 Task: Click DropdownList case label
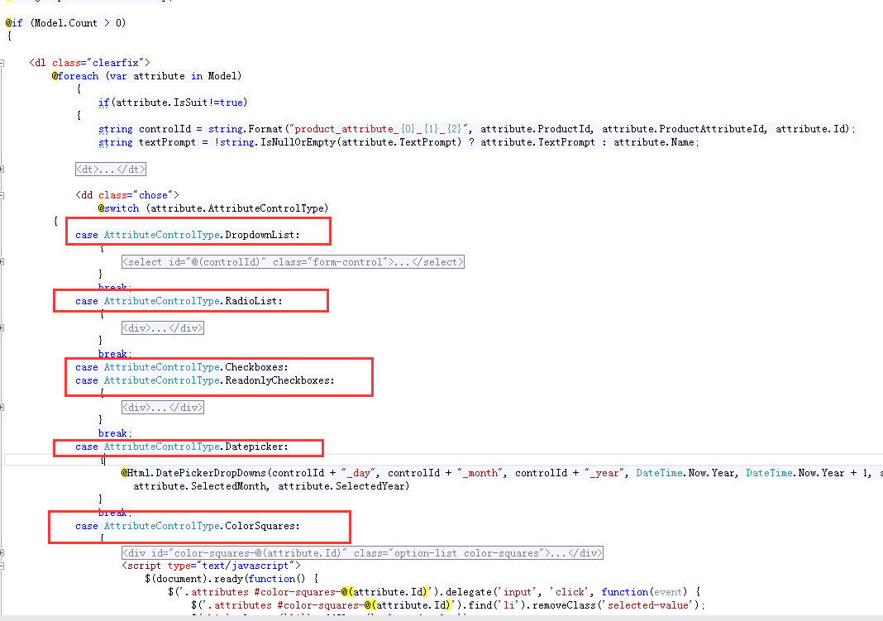188,235
